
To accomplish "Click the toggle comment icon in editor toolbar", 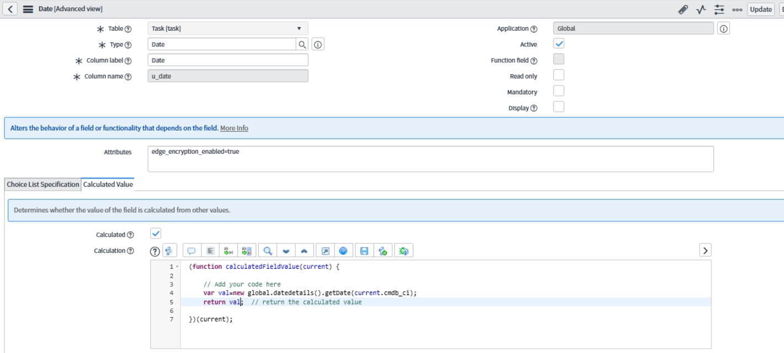I will click(x=191, y=251).
